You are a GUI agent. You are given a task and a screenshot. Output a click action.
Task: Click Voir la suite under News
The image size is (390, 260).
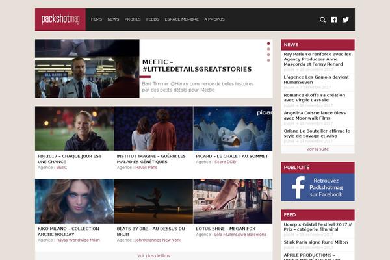click(318, 149)
